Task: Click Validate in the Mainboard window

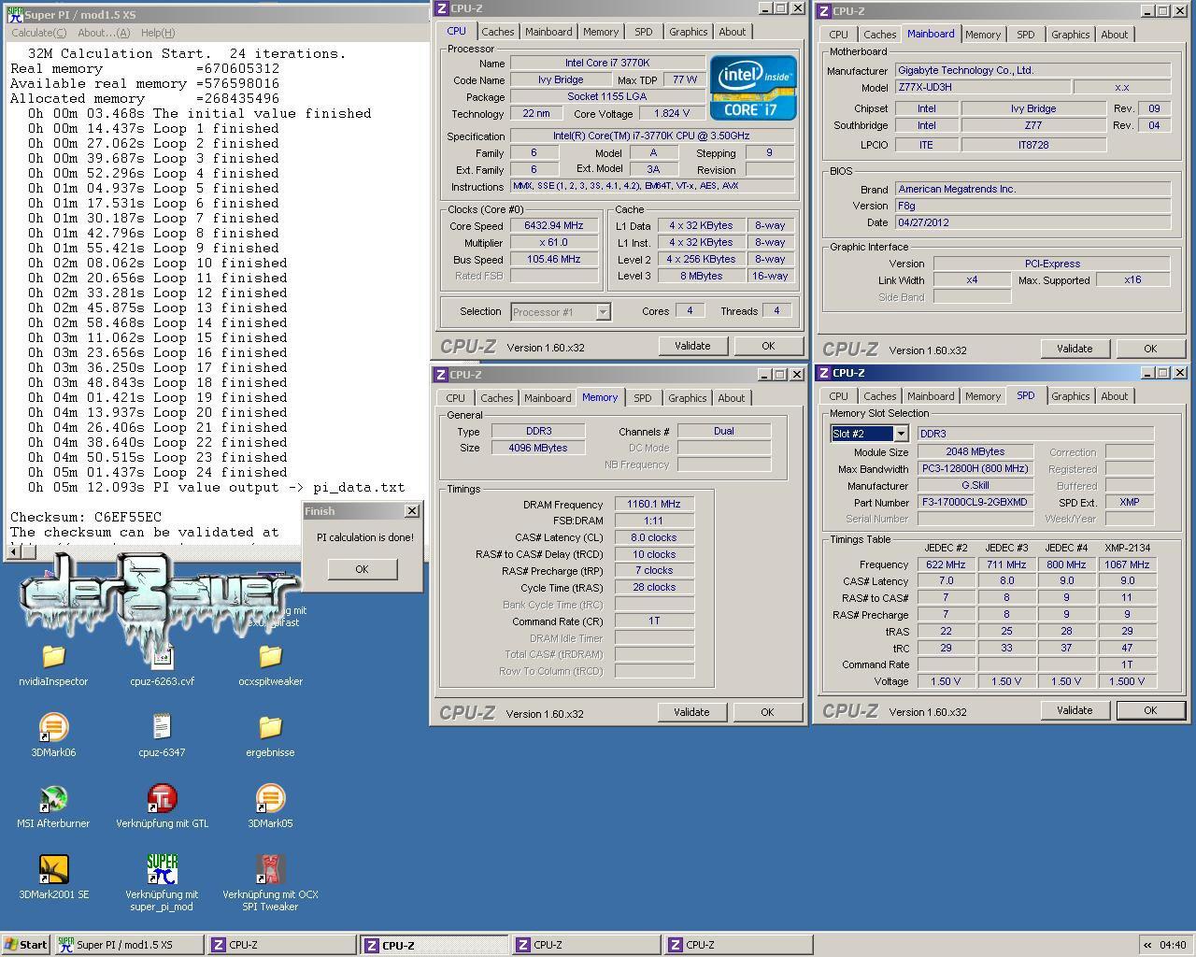Action: pyautogui.click(x=1075, y=349)
